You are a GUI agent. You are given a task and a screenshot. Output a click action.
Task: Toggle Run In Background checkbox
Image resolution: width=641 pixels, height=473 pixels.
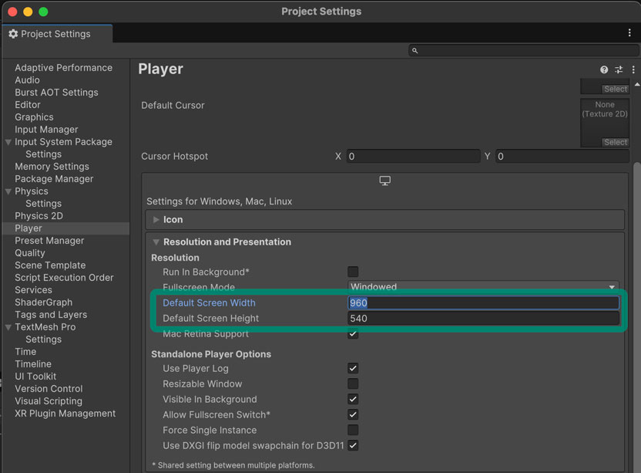click(x=353, y=272)
